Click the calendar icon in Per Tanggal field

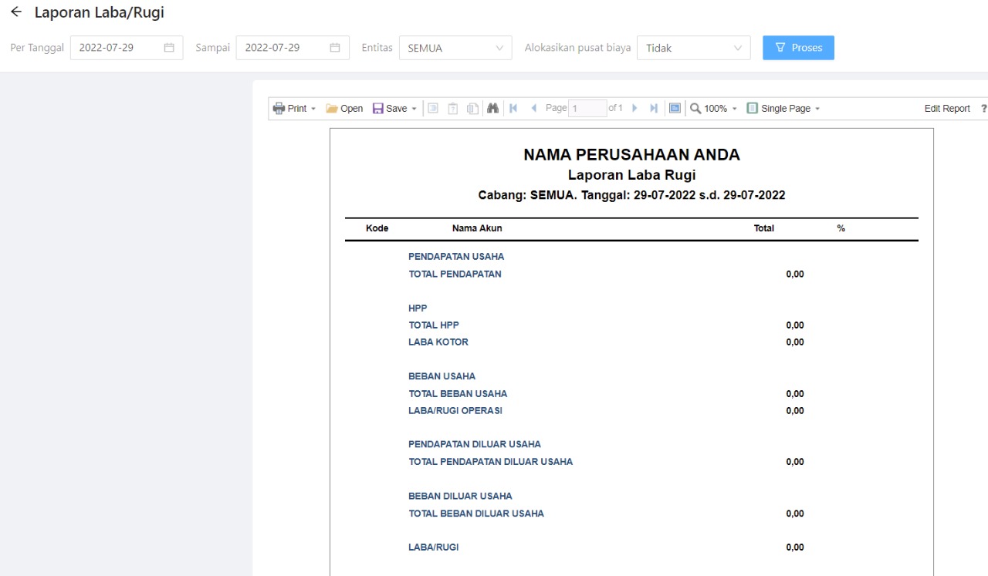(x=169, y=48)
